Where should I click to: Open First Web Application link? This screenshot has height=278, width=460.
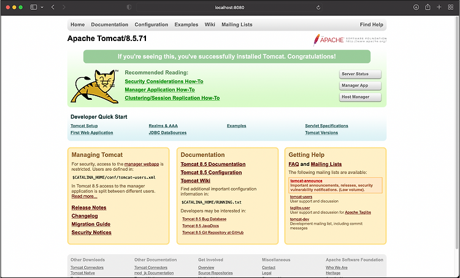click(x=91, y=133)
